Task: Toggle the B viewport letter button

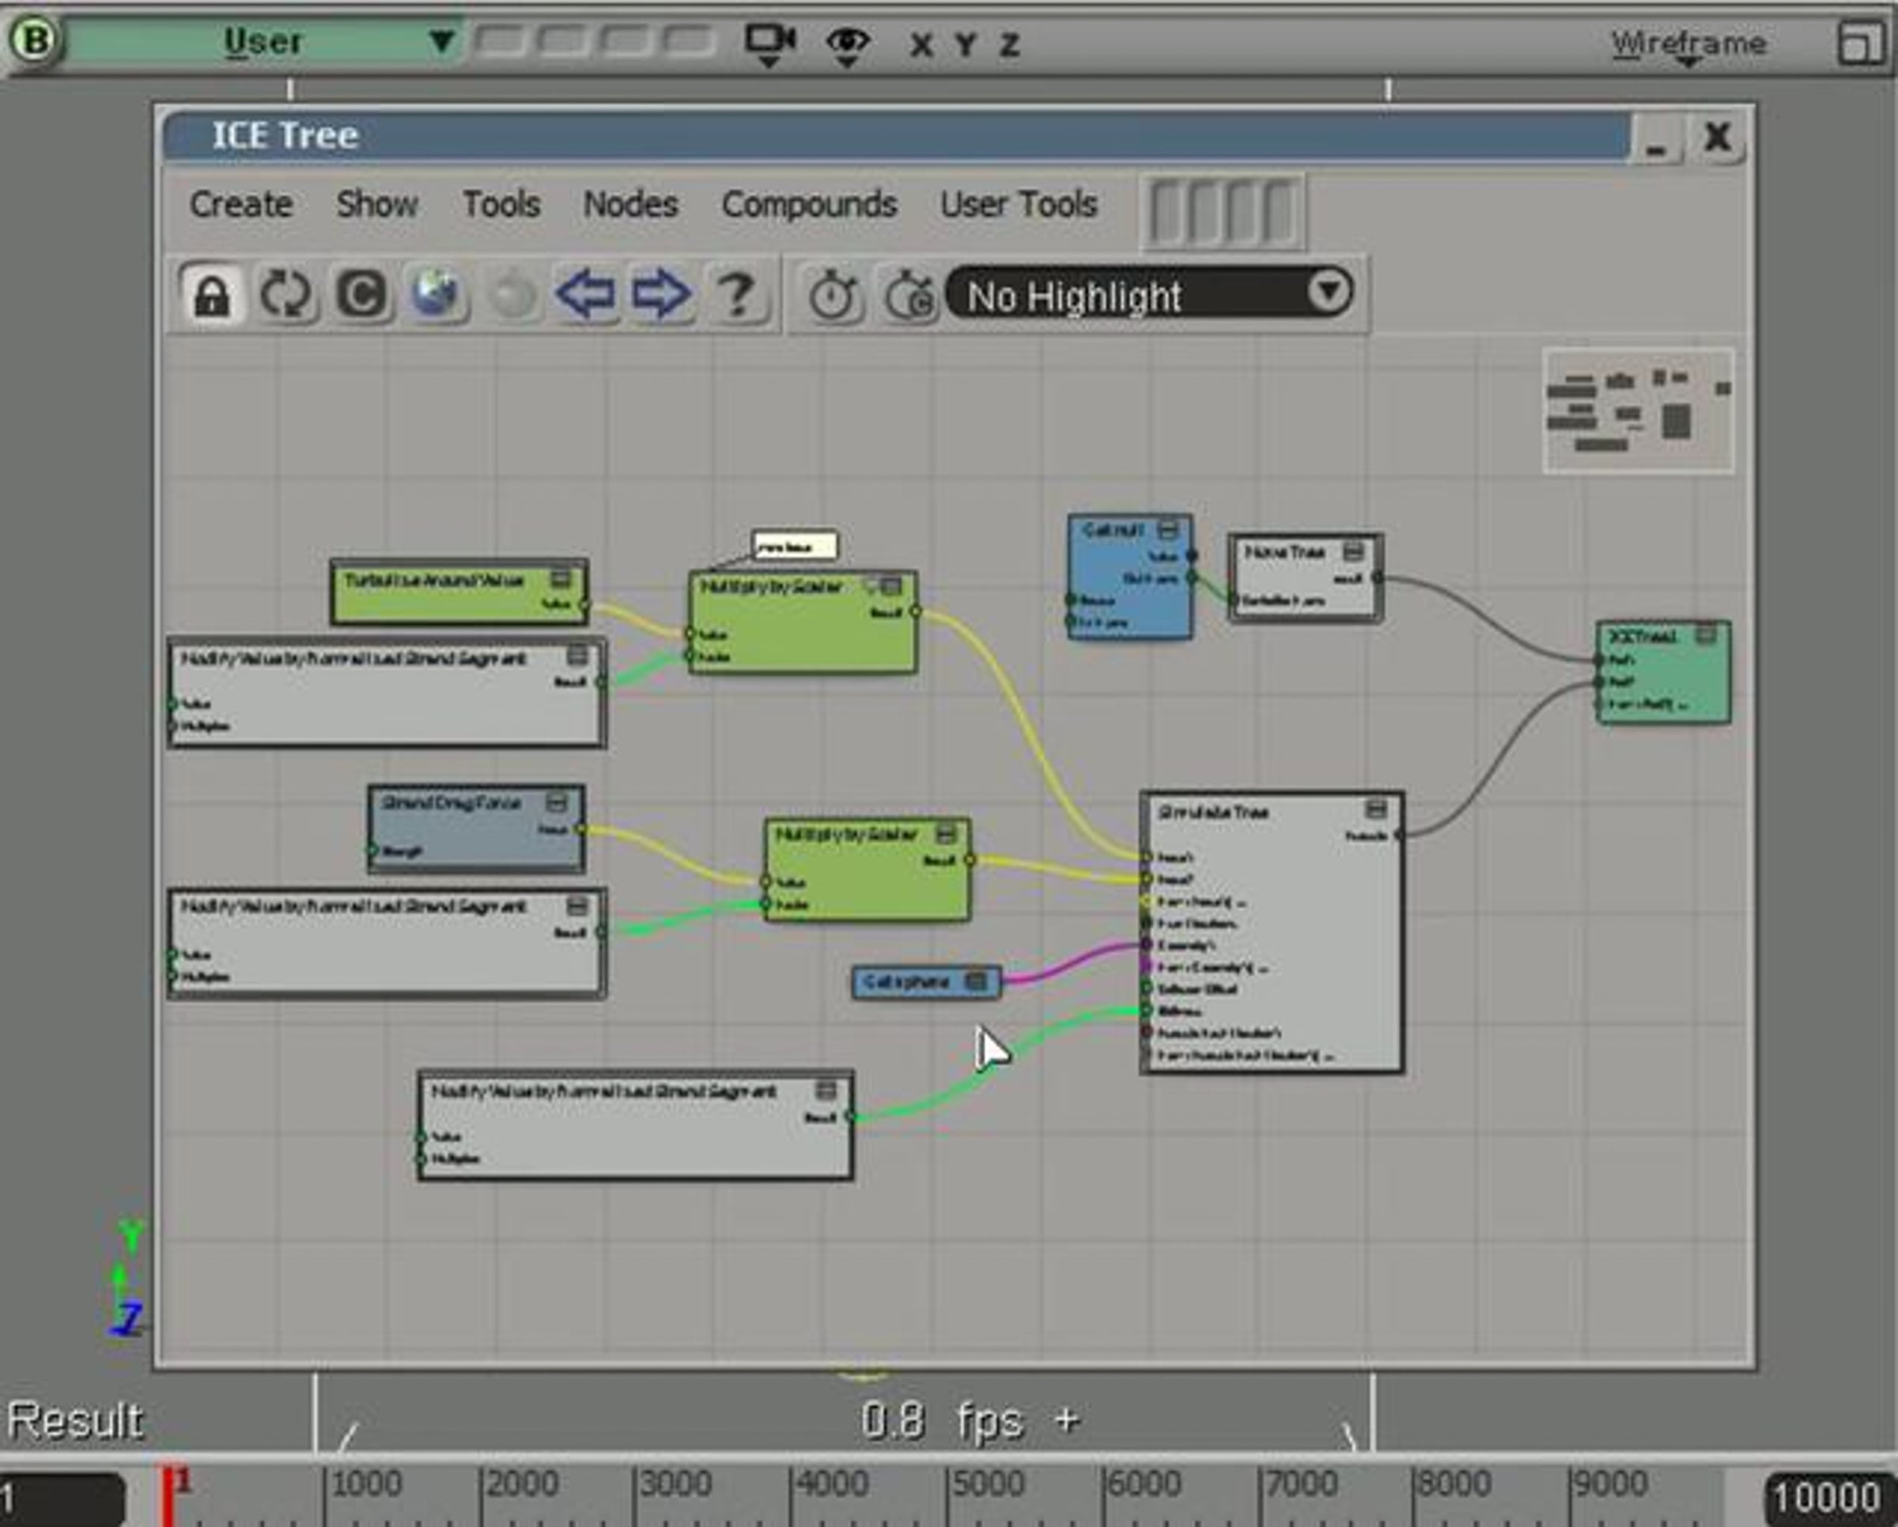Action: [x=36, y=40]
